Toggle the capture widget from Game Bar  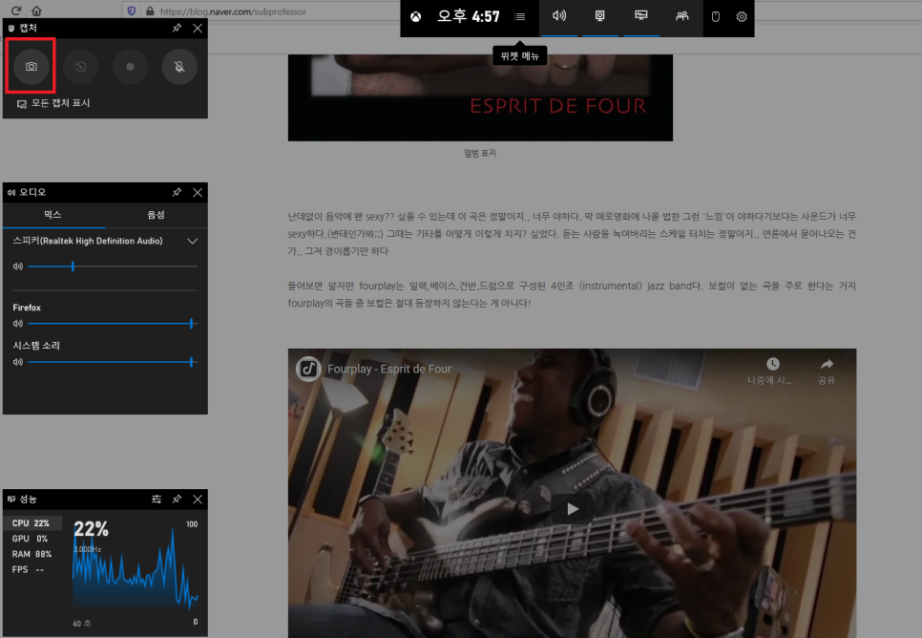(599, 16)
